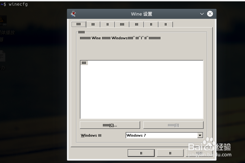
Task: Open the seventh tab (About)
Action: tap(166, 24)
